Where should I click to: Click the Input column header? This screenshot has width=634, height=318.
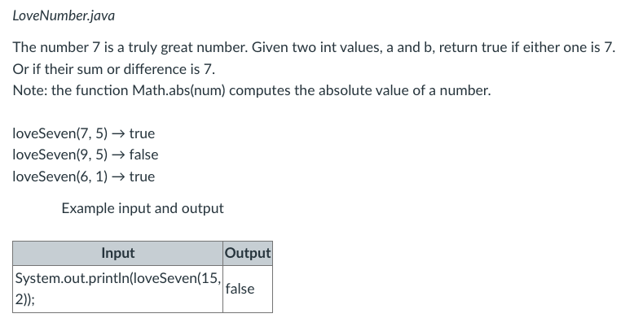[117, 253]
